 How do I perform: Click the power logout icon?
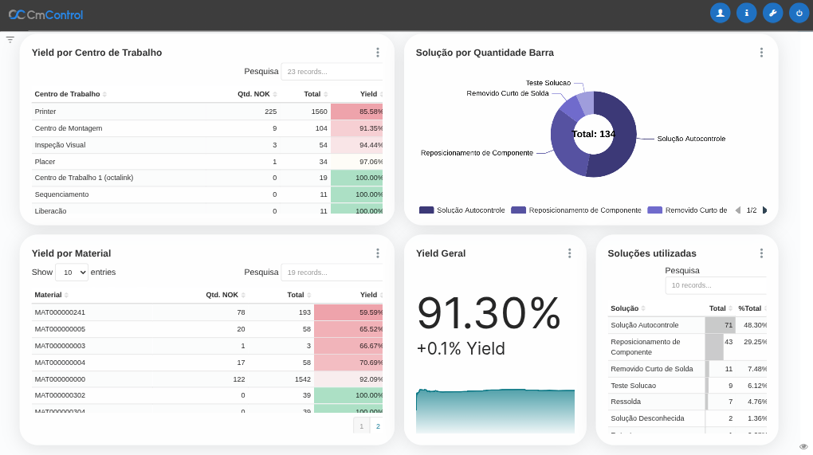coord(799,13)
